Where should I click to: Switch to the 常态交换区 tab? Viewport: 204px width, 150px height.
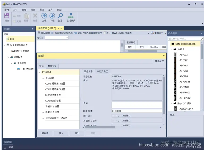click(x=102, y=72)
